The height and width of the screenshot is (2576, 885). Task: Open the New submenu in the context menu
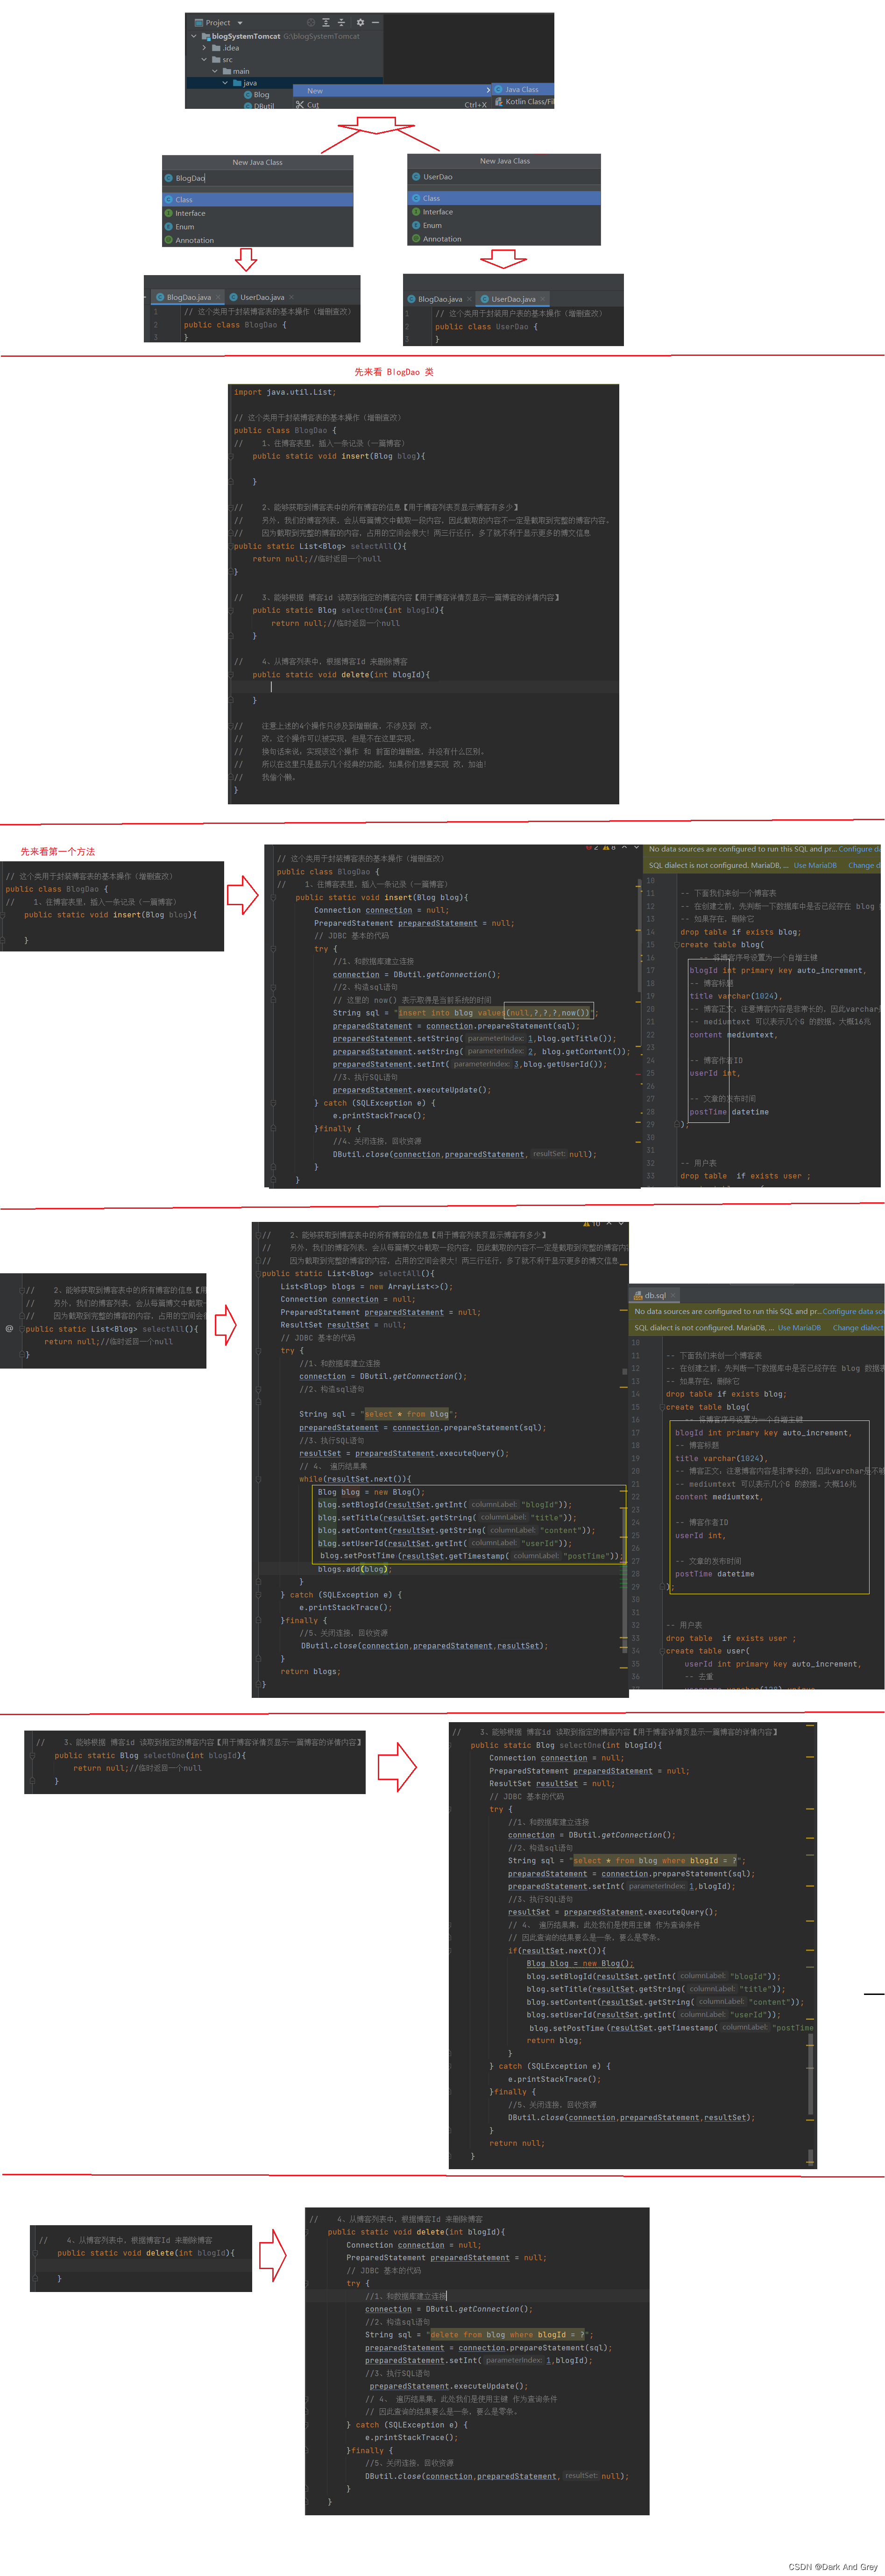point(394,91)
